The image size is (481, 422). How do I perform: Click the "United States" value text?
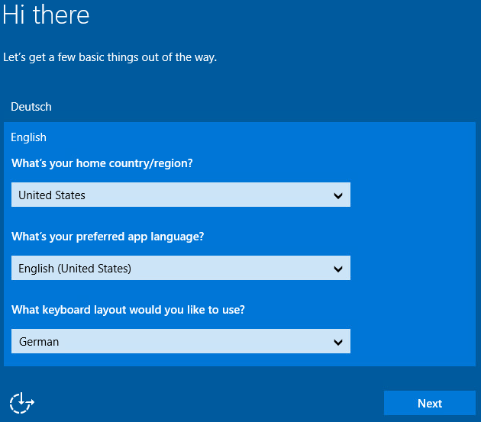click(52, 195)
